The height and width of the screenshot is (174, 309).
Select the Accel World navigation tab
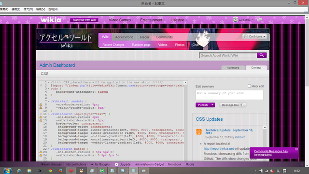(x=124, y=37)
